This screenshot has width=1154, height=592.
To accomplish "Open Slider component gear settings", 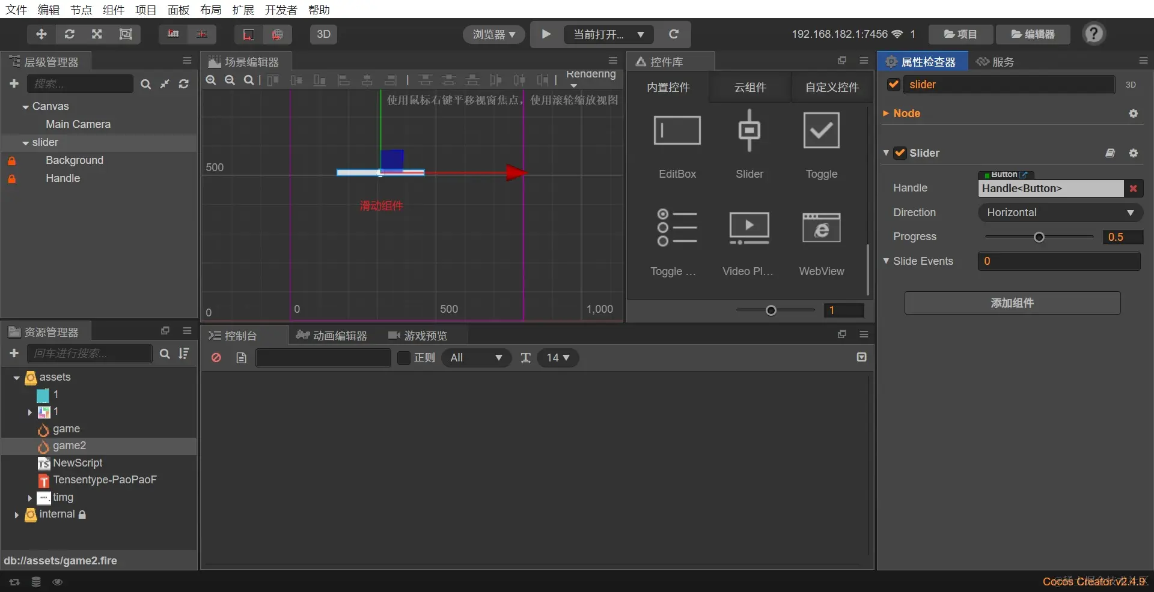I will click(x=1134, y=153).
